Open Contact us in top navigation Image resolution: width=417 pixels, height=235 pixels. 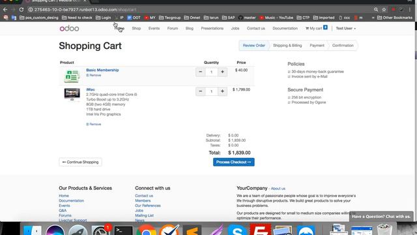coord(256,28)
